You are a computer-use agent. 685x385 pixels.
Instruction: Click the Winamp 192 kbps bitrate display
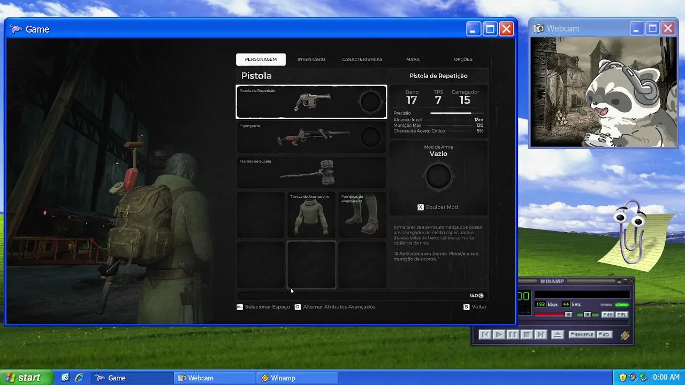tap(541, 304)
